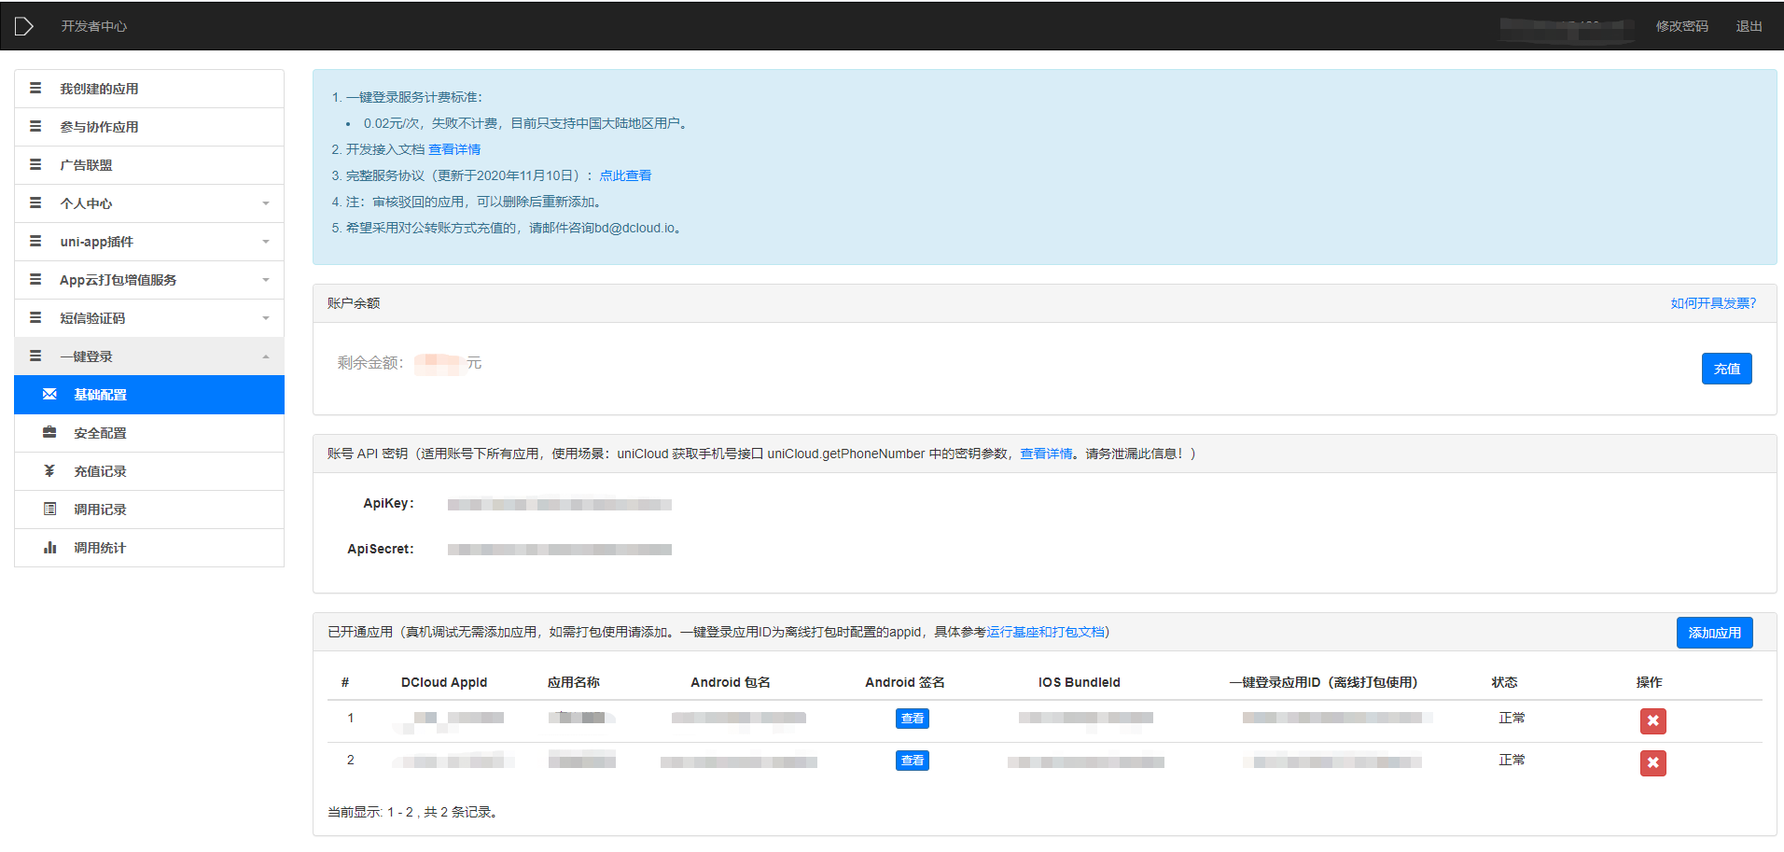This screenshot has width=1784, height=852.
Task: Open the 如何开具发票 link
Action: click(x=1712, y=303)
